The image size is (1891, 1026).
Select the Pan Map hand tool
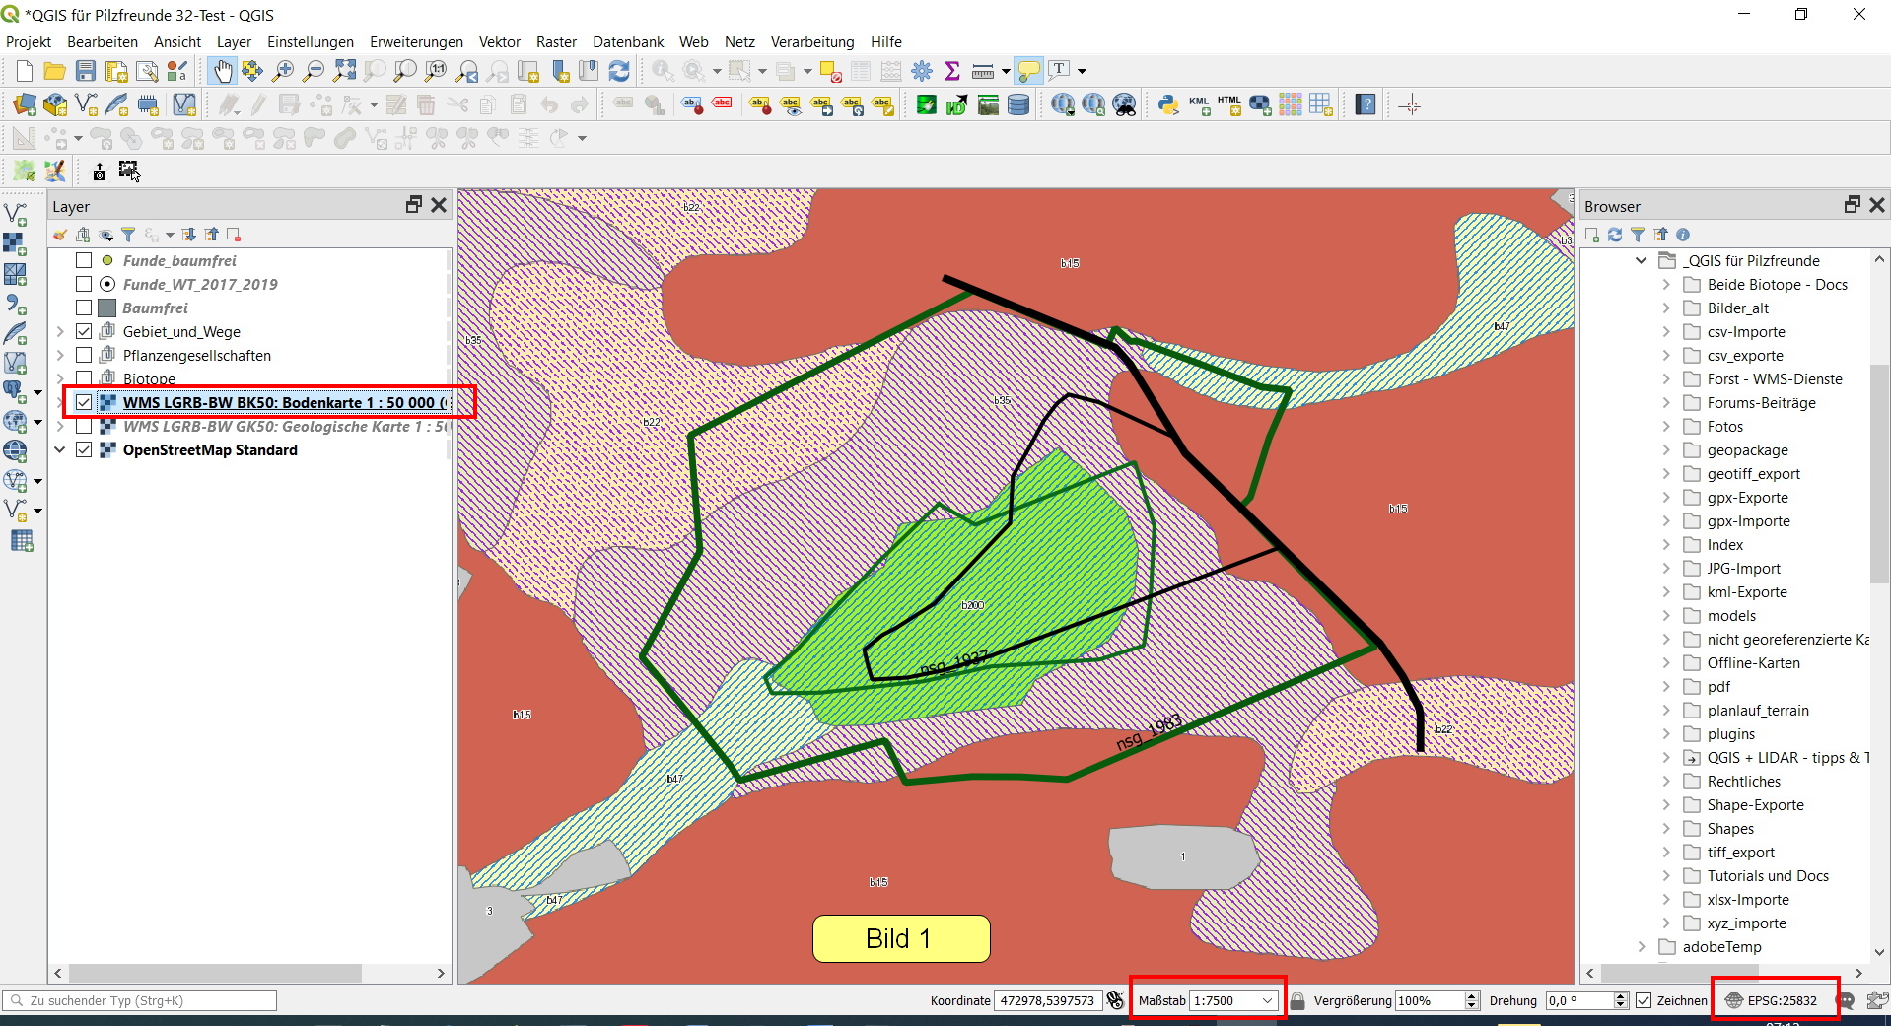tap(222, 71)
